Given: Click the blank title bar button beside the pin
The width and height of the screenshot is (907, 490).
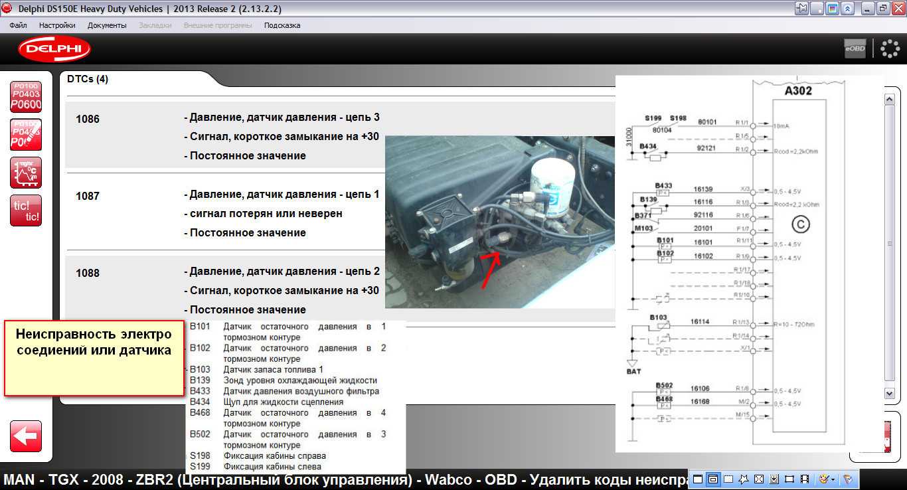Looking at the screenshot, I should [x=817, y=9].
